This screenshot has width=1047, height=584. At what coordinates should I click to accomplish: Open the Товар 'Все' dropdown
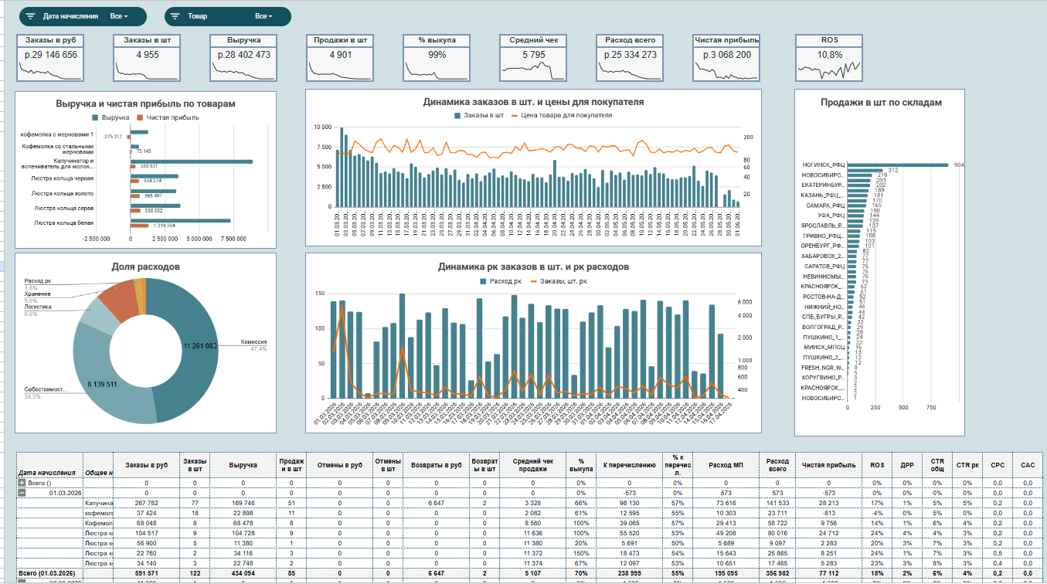coord(263,16)
